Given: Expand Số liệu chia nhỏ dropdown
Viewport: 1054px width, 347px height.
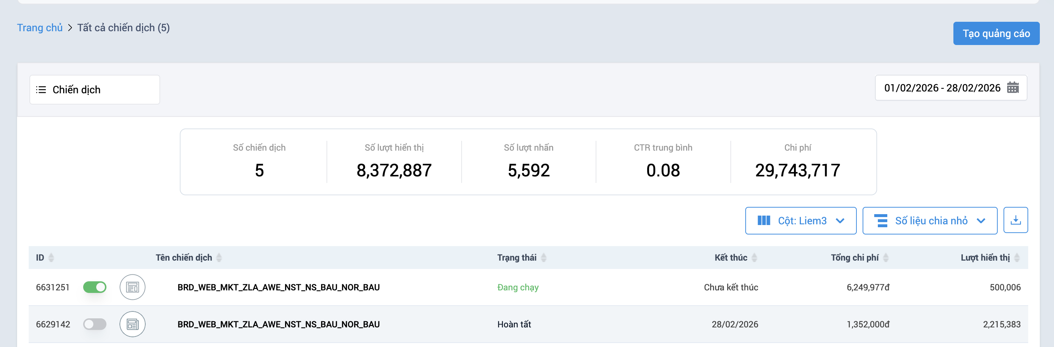Looking at the screenshot, I should coord(930,221).
